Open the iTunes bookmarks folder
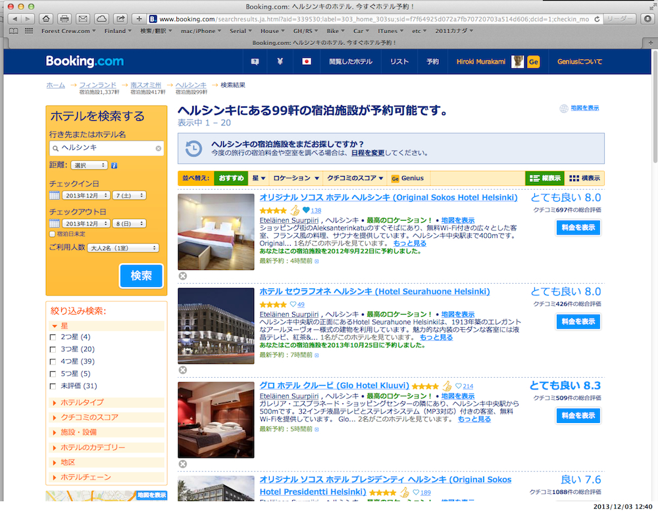Image resolution: width=658 pixels, height=511 pixels. (x=390, y=31)
